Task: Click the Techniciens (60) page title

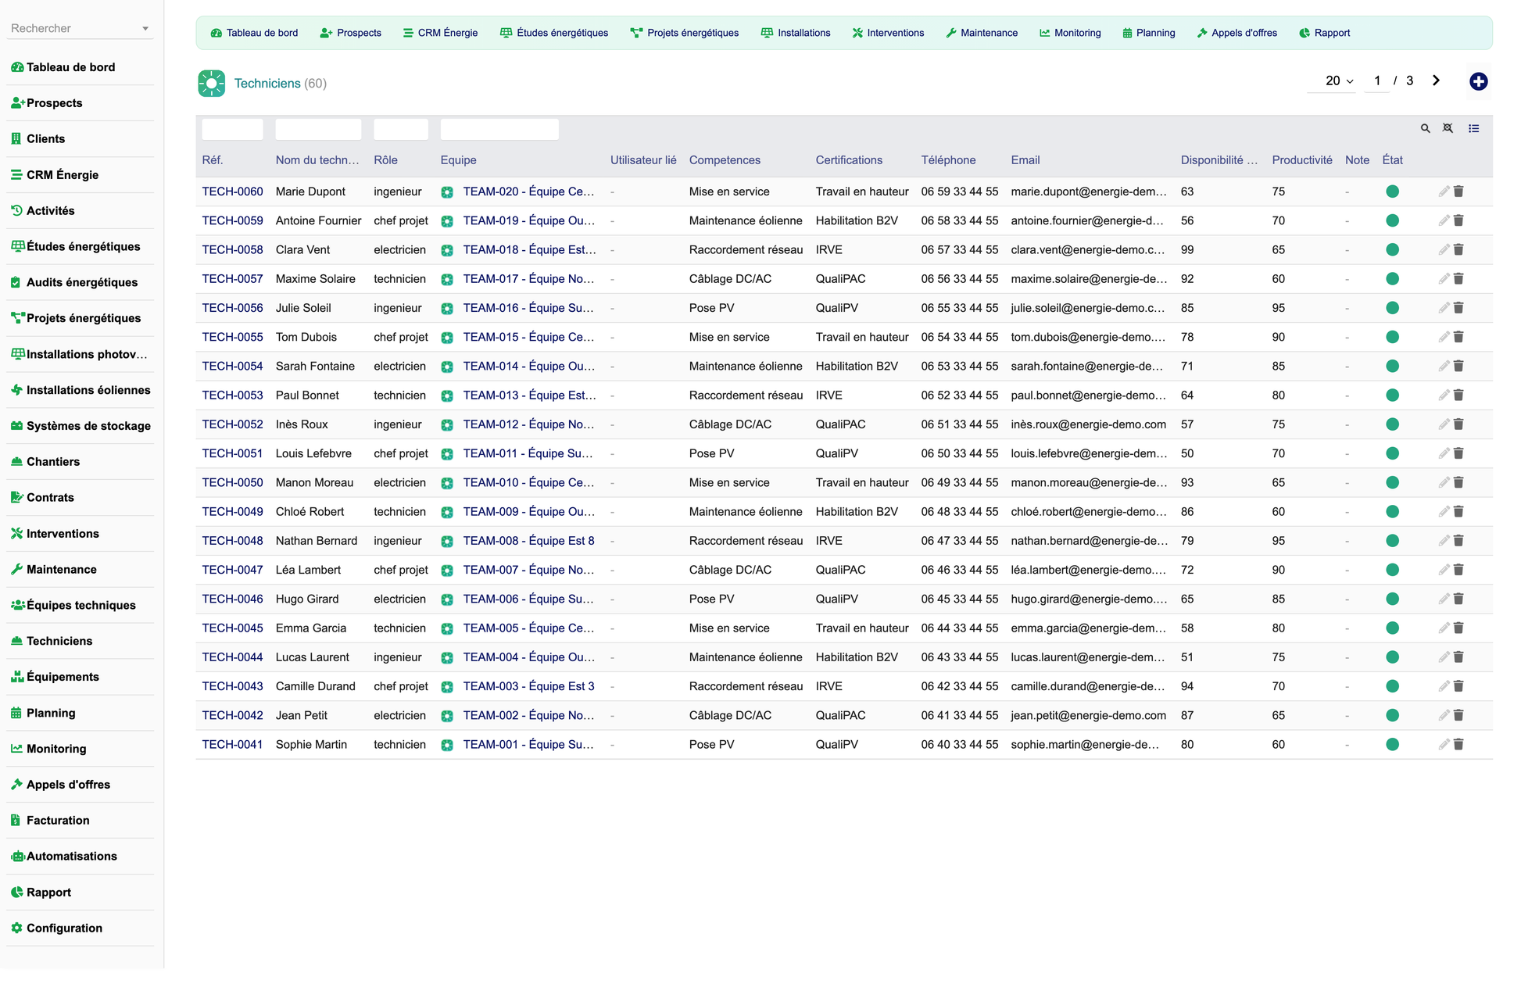Action: pos(280,84)
